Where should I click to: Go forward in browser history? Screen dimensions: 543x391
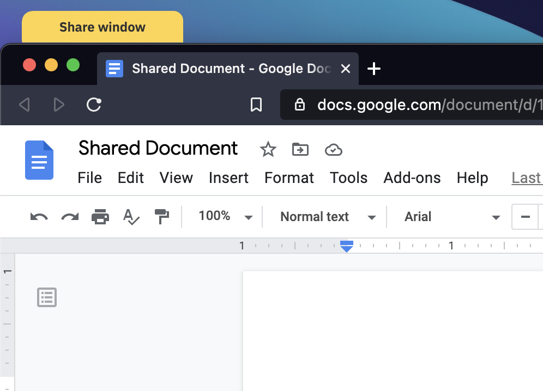[x=59, y=105]
